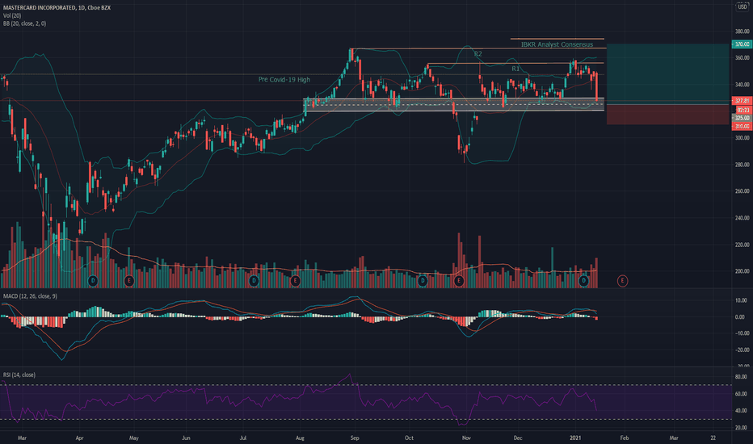Select the BB (20, close, 2, 0) legend
Image resolution: width=753 pixels, height=444 pixels.
[24, 23]
